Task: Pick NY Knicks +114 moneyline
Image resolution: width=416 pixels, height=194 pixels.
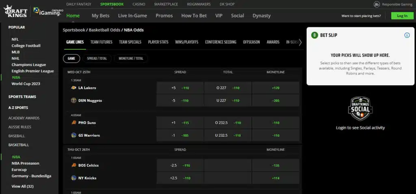Action: click(276, 178)
